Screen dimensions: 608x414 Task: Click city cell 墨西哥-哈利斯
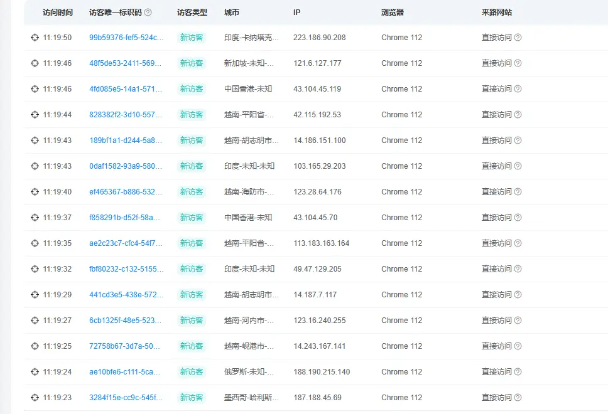pos(251,397)
